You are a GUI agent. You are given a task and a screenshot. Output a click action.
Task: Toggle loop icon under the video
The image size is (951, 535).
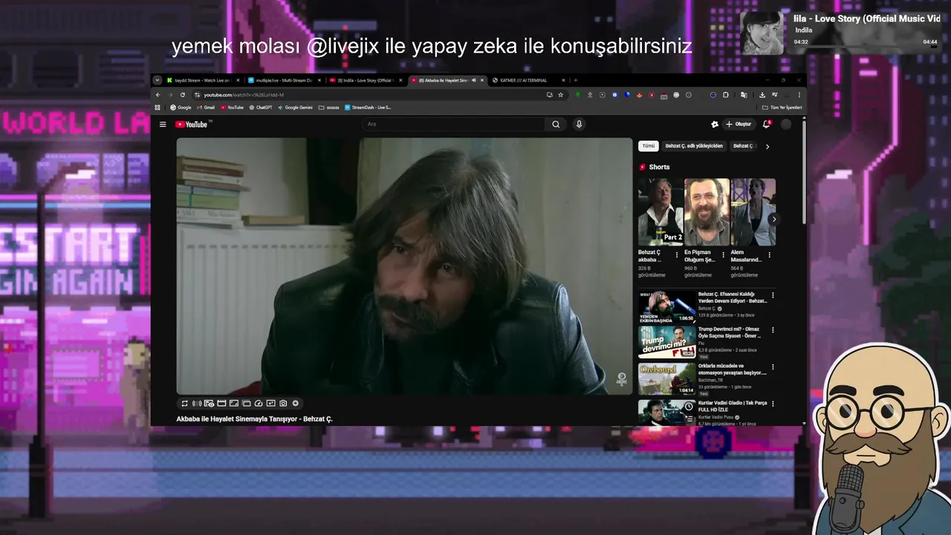(x=184, y=403)
